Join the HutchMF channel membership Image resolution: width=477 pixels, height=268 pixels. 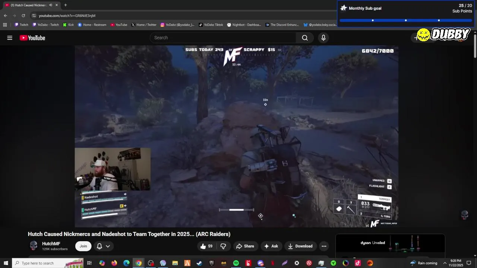pyautogui.click(x=83, y=246)
